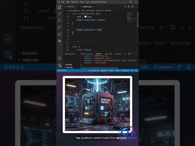The height and width of the screenshot is (146, 195).
Task: Open the dropdown arrow next to the panel plus
Action: (127, 54)
